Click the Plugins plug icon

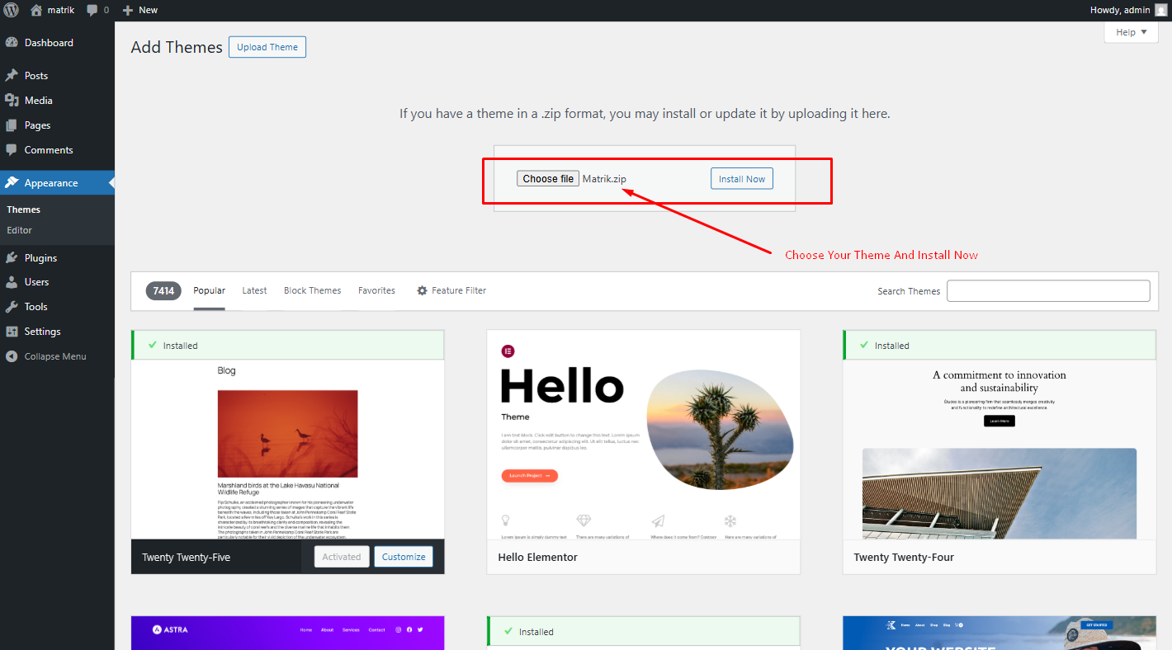coord(12,258)
